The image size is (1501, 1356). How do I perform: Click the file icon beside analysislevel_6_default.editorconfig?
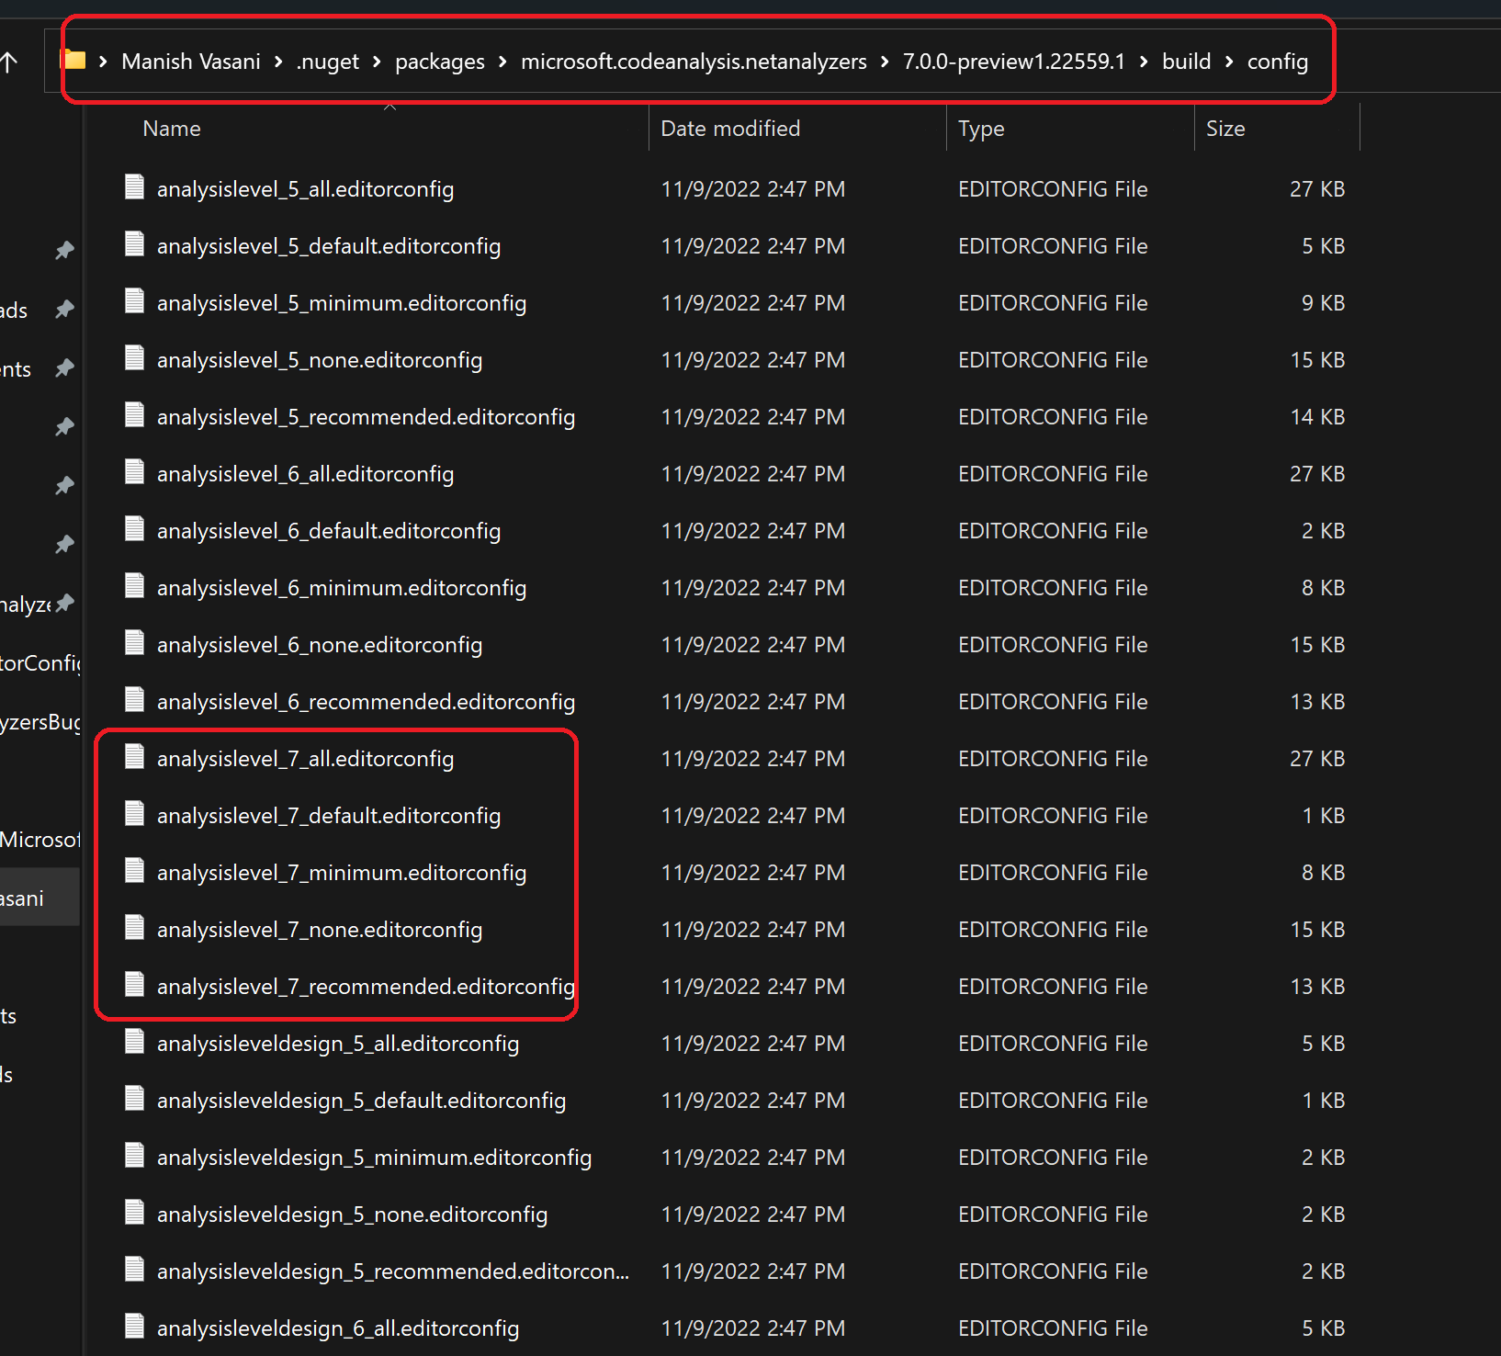pyautogui.click(x=133, y=529)
